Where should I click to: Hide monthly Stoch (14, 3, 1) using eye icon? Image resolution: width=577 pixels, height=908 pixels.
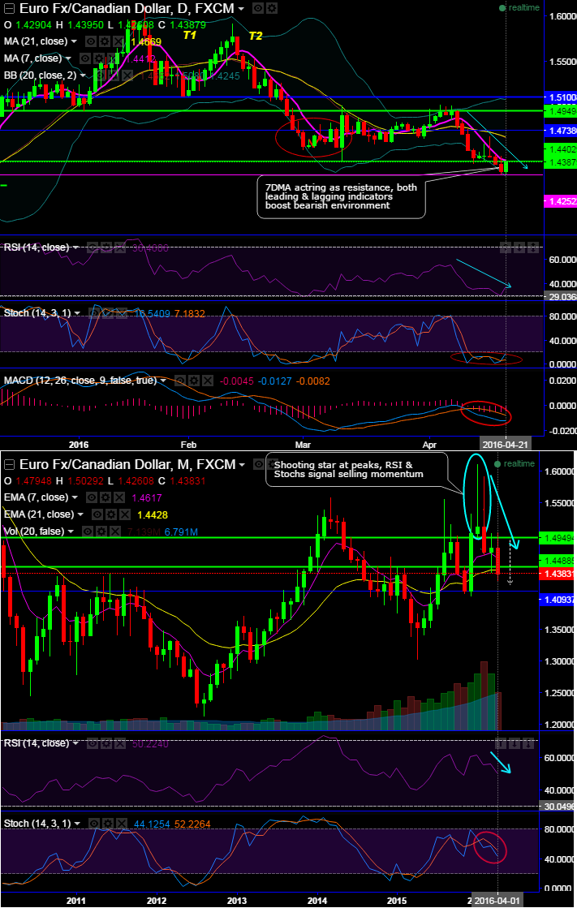point(94,824)
